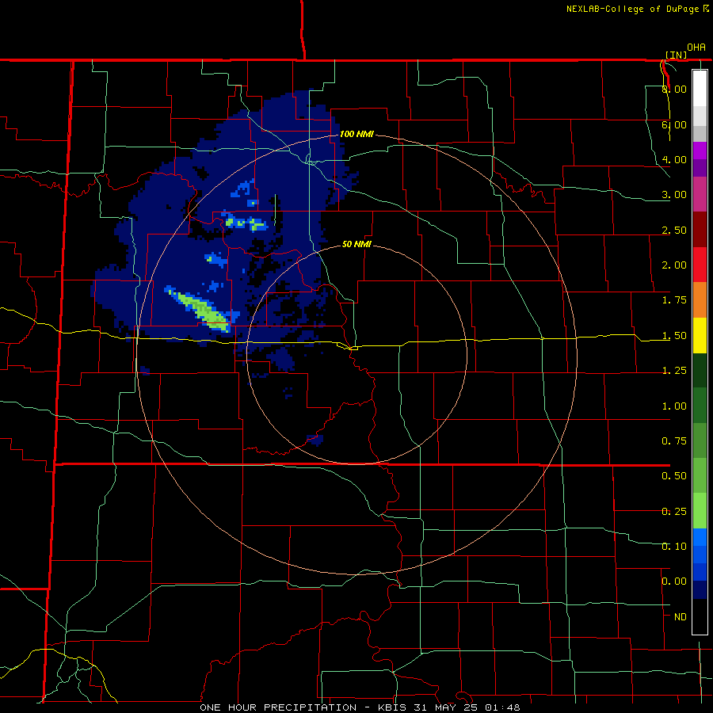Click the 1.75 legend value
The image size is (713, 713).
tap(674, 300)
